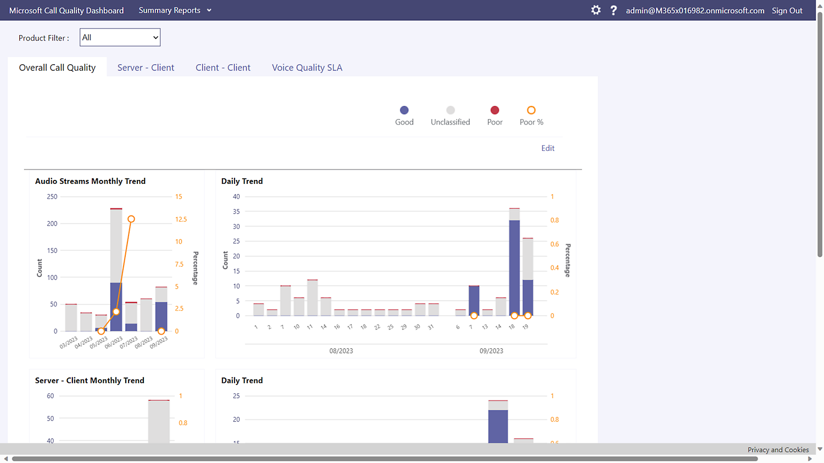Click the Unclassified legend circle
824x463 pixels.
(x=450, y=110)
